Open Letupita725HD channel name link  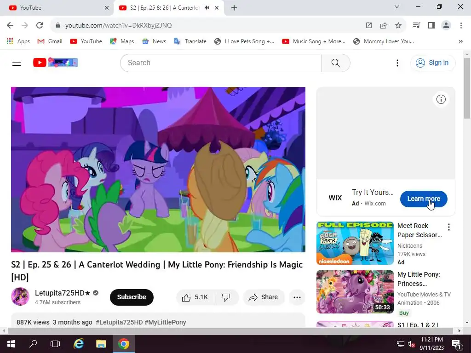click(63, 293)
